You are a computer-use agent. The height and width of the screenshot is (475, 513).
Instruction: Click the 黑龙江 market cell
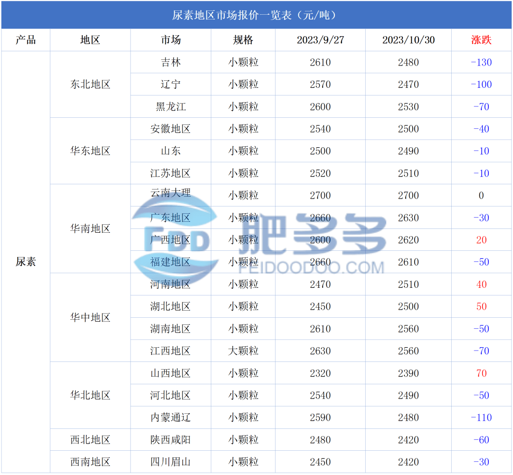coord(171,107)
